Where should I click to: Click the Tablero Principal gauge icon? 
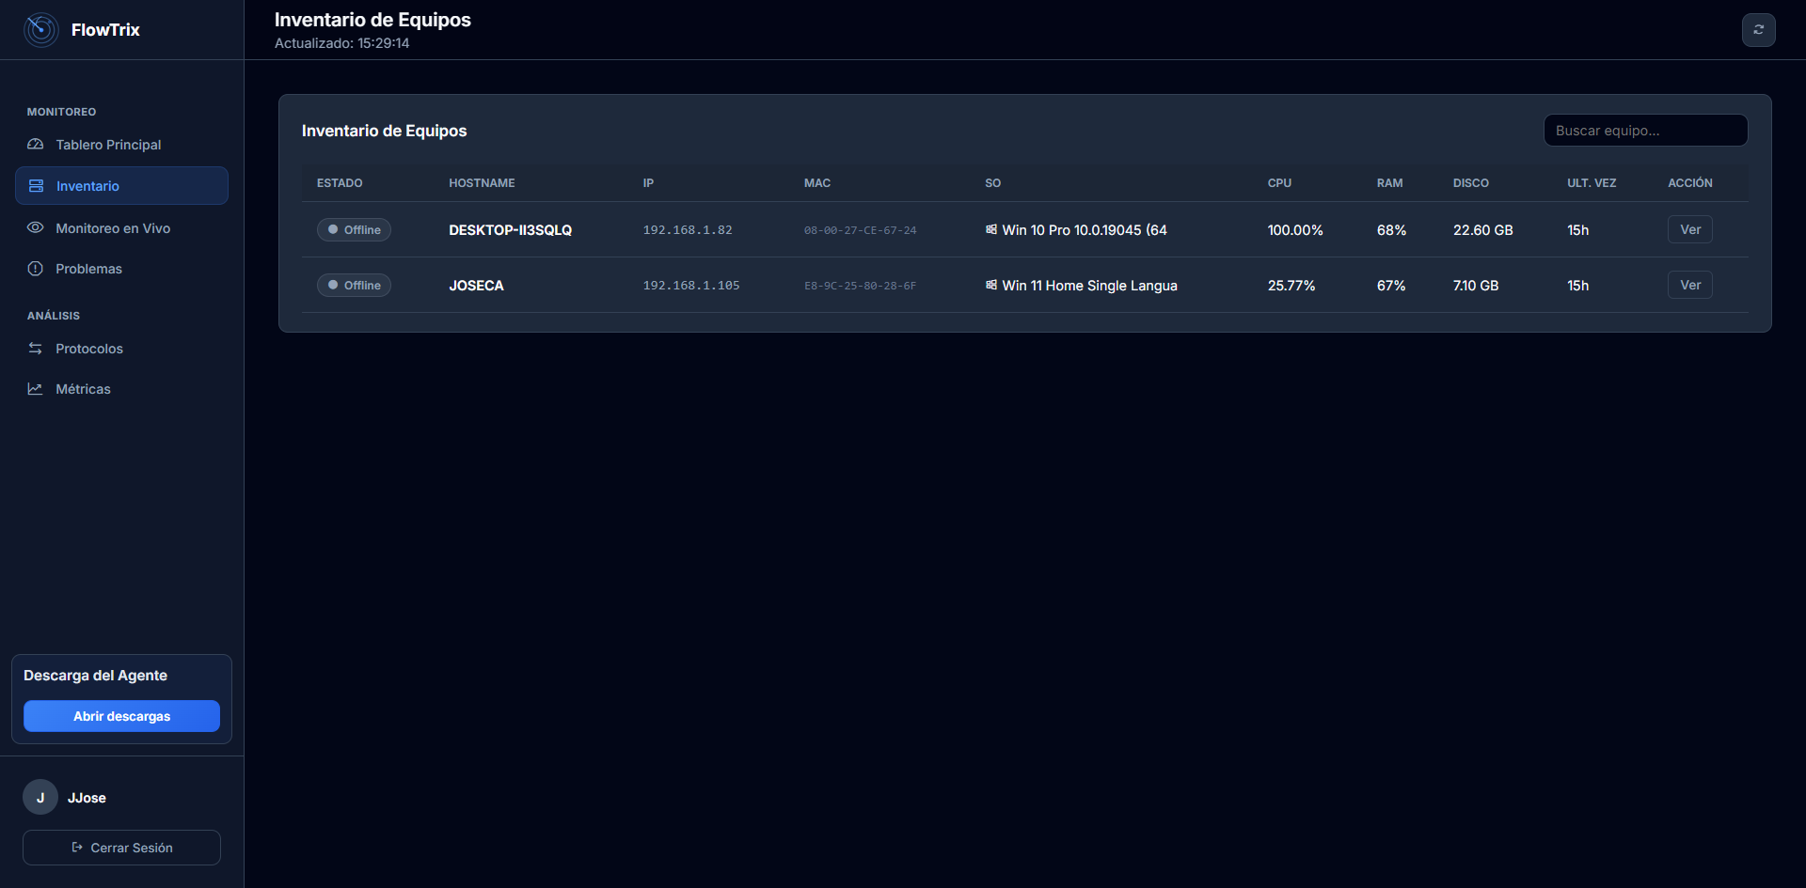click(x=36, y=145)
